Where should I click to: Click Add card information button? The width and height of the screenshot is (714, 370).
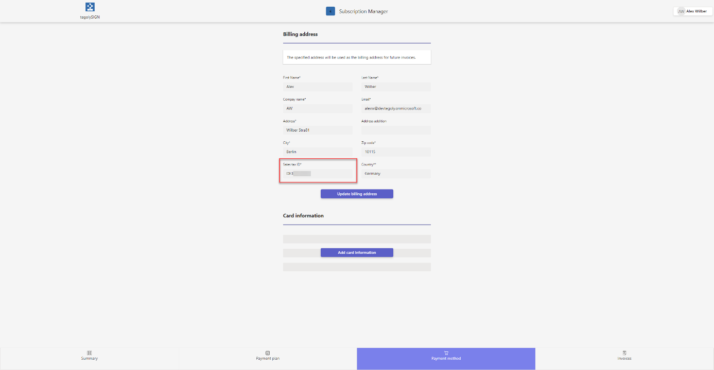[357, 252]
